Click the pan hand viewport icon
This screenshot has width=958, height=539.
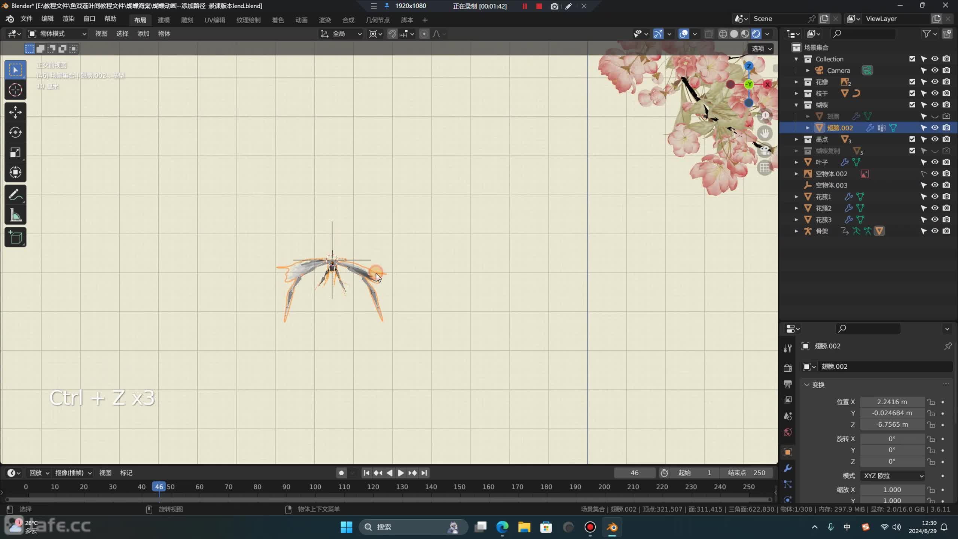pos(765,133)
